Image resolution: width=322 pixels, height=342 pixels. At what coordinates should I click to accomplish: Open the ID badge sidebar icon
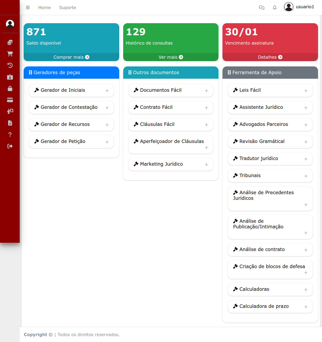point(10,77)
